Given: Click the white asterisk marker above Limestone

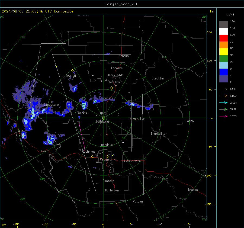Looking at the screenshot, I should click(51, 102).
